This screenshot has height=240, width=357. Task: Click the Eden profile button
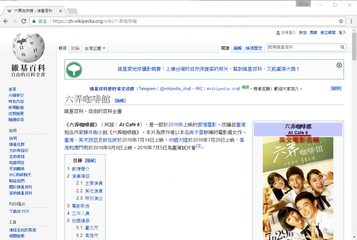coord(303,4)
